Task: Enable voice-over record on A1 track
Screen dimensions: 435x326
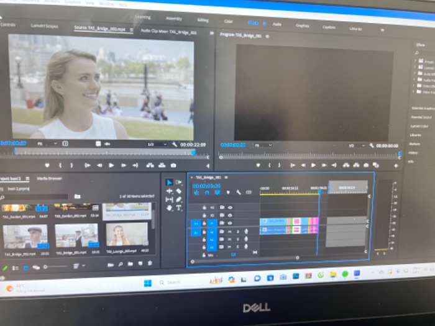Action: [x=246, y=231]
